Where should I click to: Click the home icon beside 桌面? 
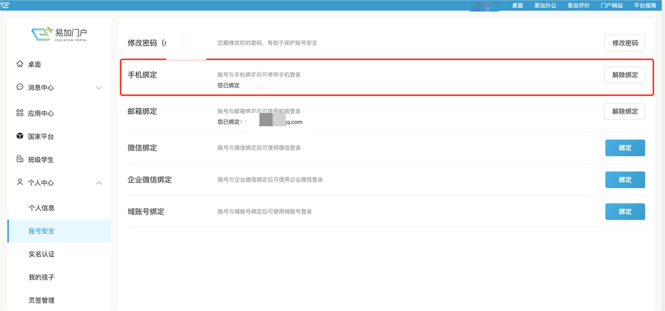pos(19,64)
